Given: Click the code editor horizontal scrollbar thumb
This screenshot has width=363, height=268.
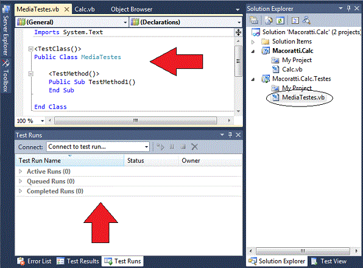Looking at the screenshot, I should click(136, 121).
